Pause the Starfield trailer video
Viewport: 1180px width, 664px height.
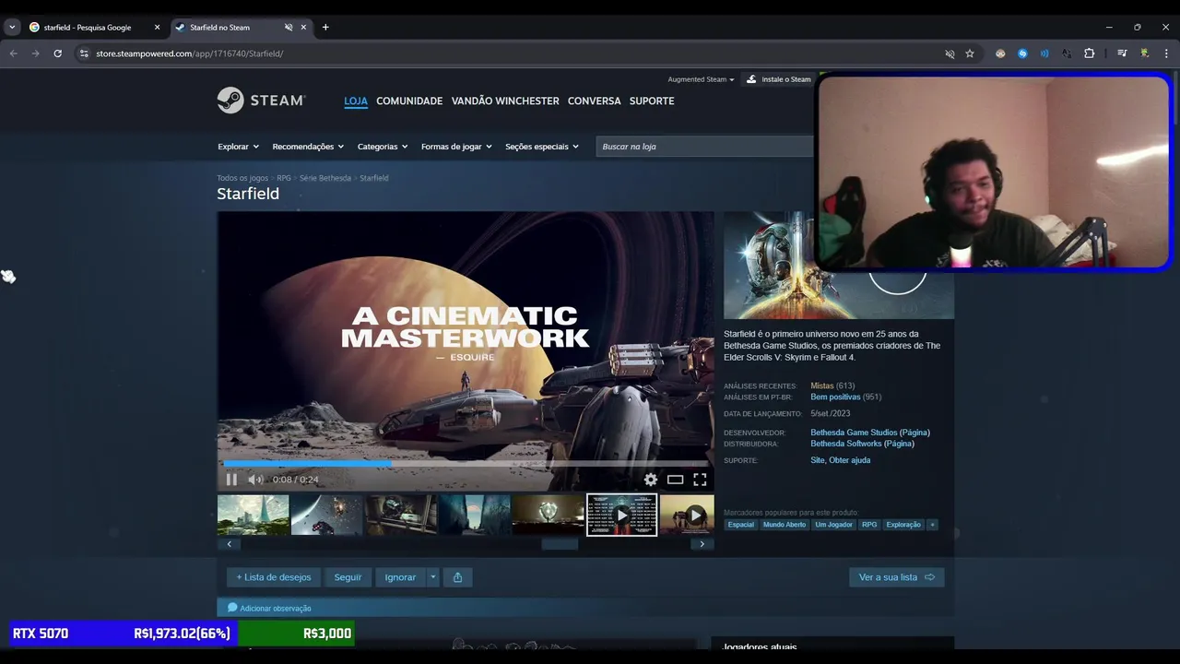click(x=231, y=480)
